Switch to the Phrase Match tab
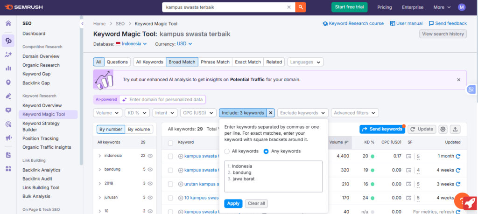This screenshot has width=478, height=214. 215,62
